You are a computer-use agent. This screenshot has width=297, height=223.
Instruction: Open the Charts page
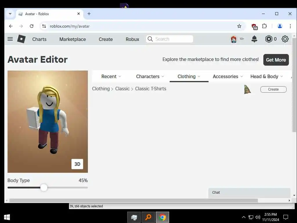click(x=39, y=39)
